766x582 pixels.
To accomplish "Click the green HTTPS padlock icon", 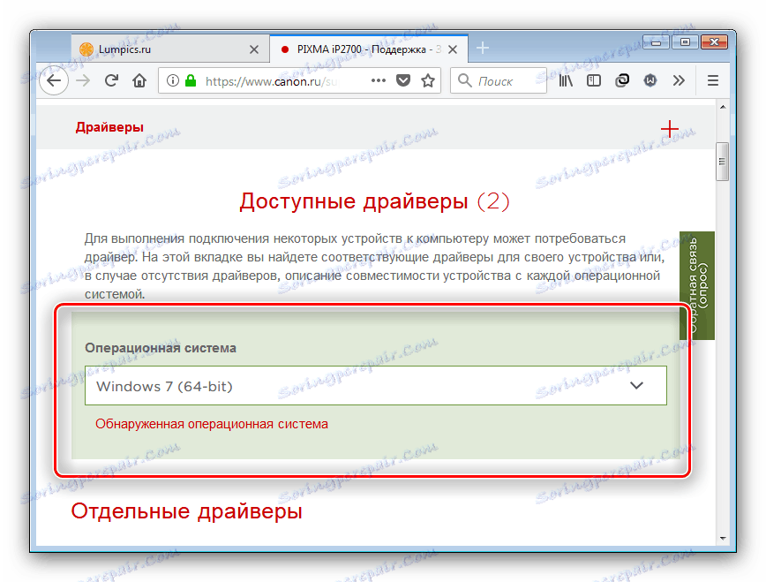I will [x=190, y=80].
